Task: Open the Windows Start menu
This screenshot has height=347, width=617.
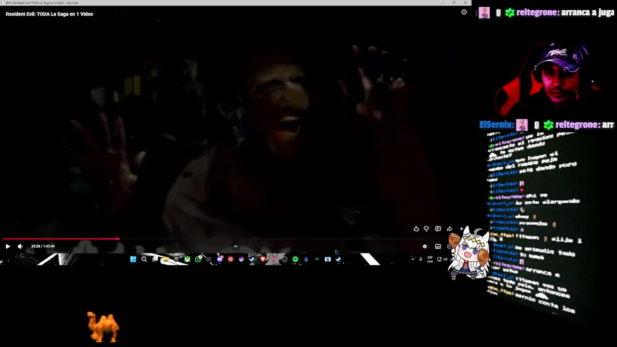Action: coord(133,259)
